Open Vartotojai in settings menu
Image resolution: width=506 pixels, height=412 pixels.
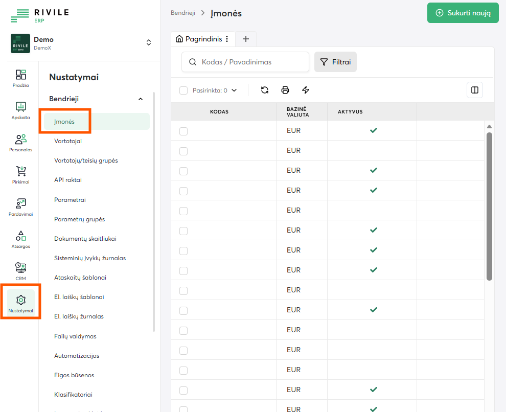[x=68, y=141]
